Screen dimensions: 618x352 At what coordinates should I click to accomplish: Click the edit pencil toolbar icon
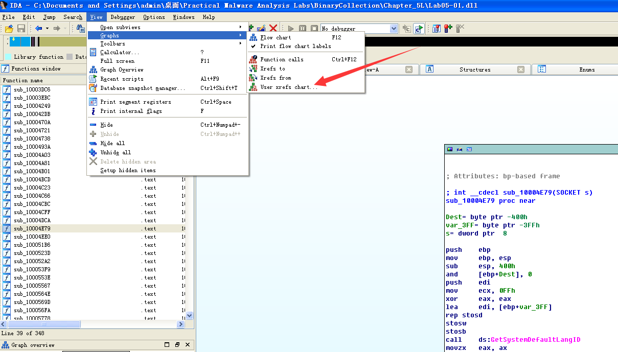coord(261,29)
